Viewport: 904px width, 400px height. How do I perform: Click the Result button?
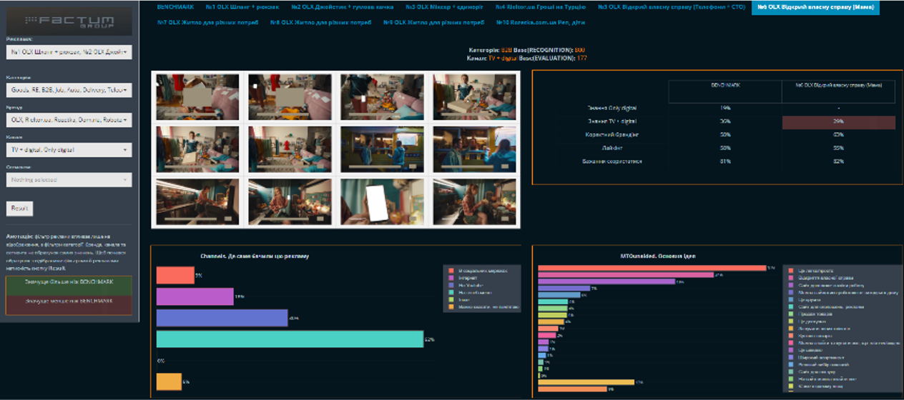(19, 209)
